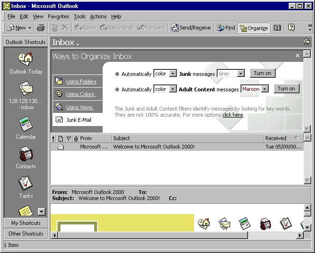315x253 pixels.
Task: Select the Using Colors tab
Action: (x=78, y=94)
